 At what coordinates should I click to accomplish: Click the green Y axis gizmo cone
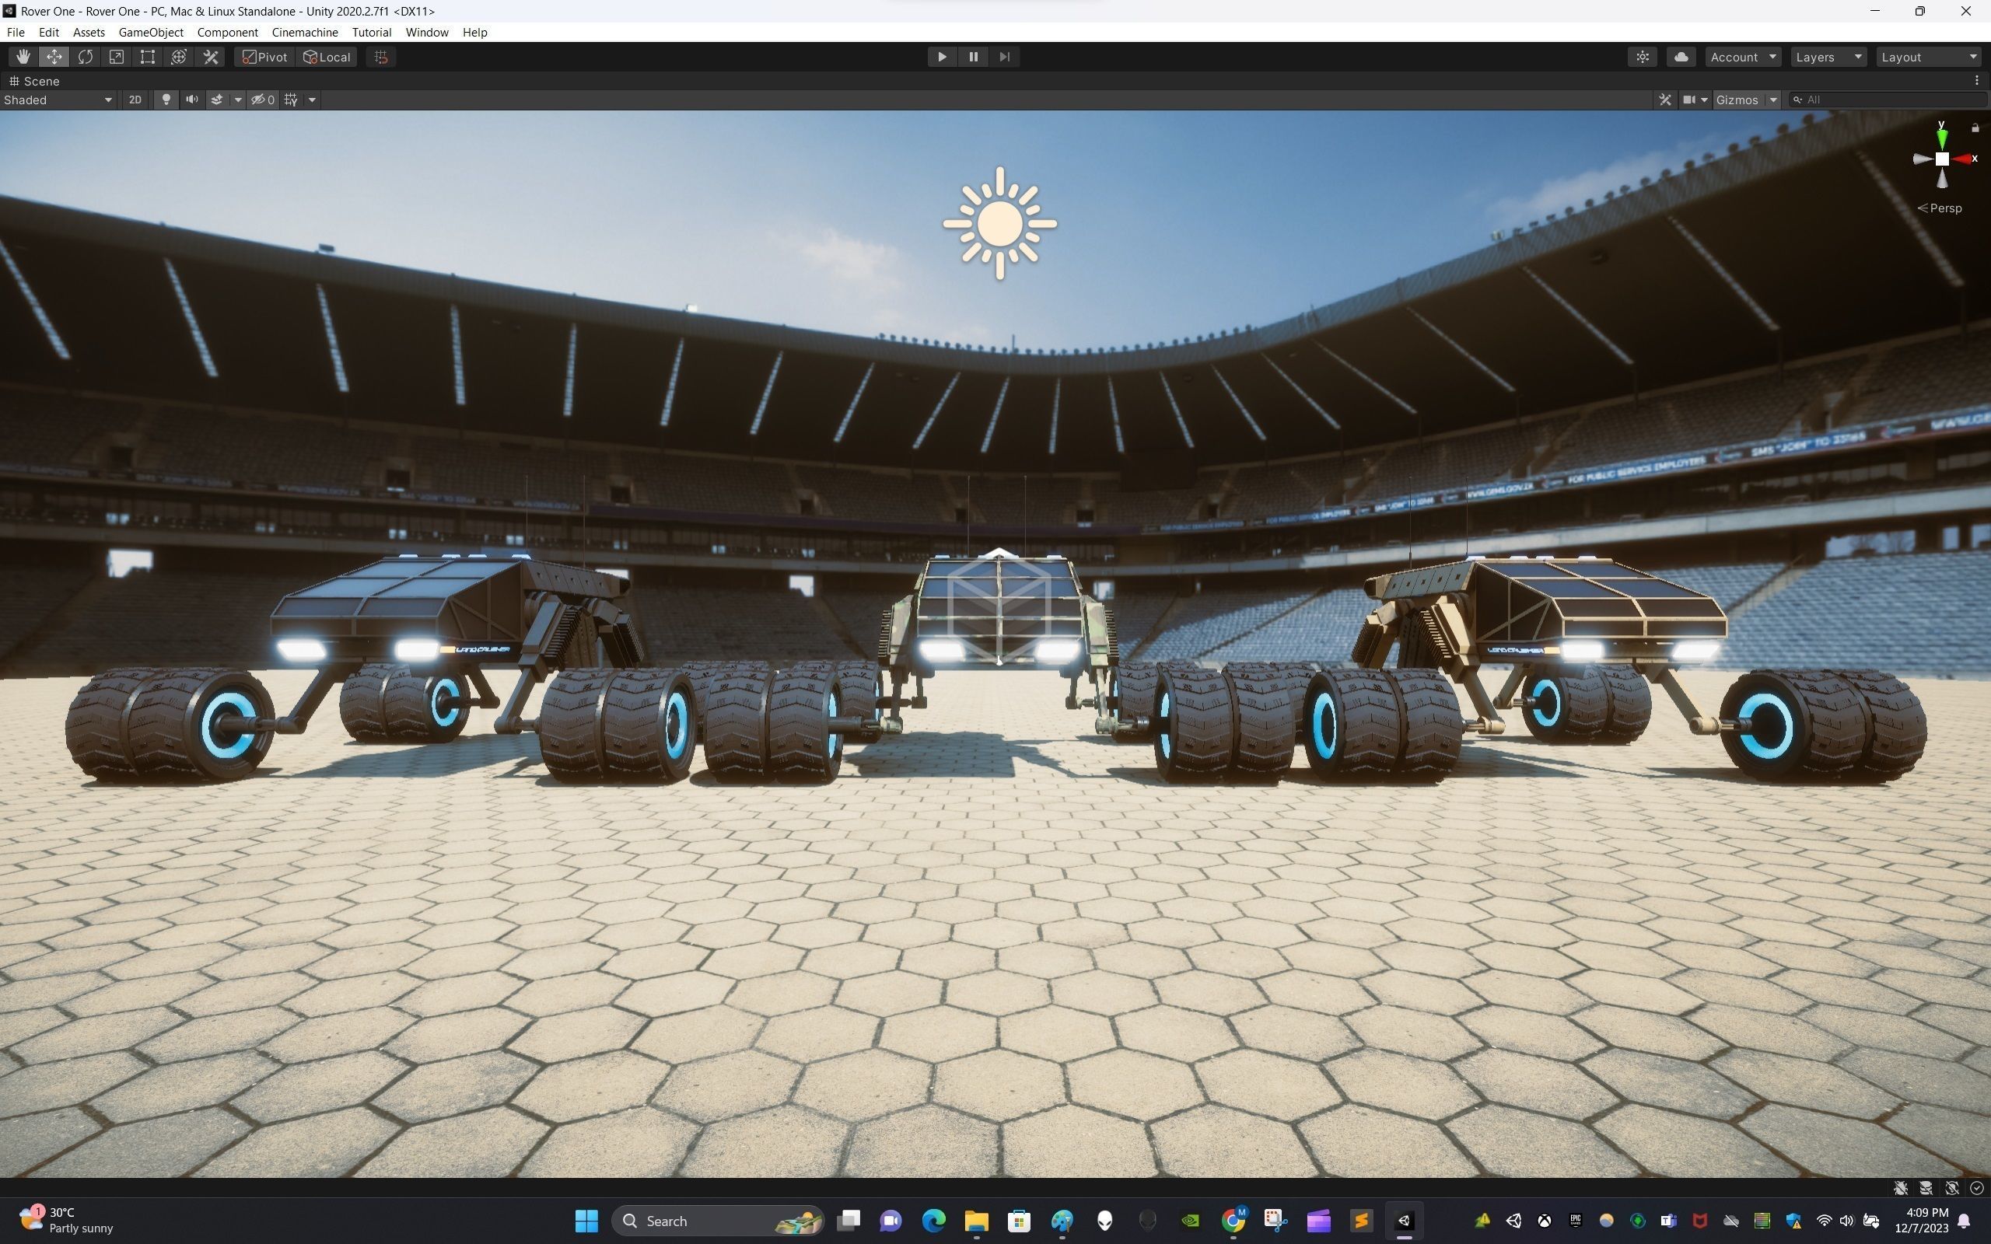(x=1942, y=138)
